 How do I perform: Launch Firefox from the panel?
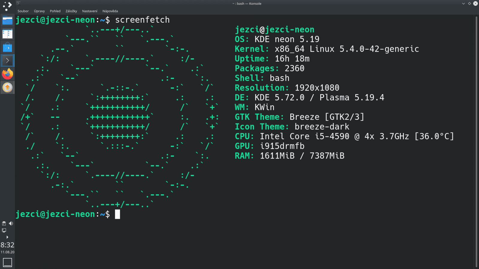click(7, 74)
